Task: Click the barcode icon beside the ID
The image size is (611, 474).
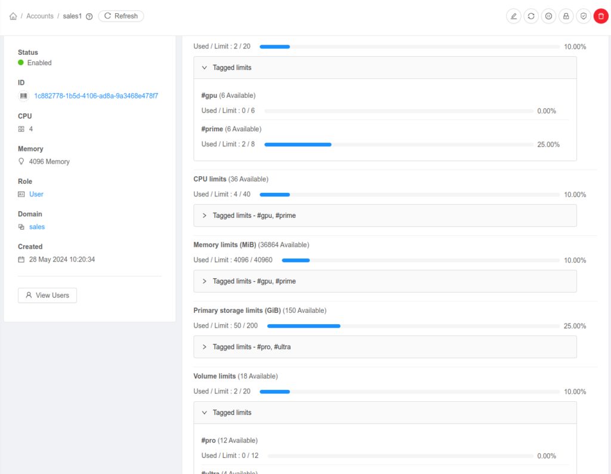Action: click(24, 96)
